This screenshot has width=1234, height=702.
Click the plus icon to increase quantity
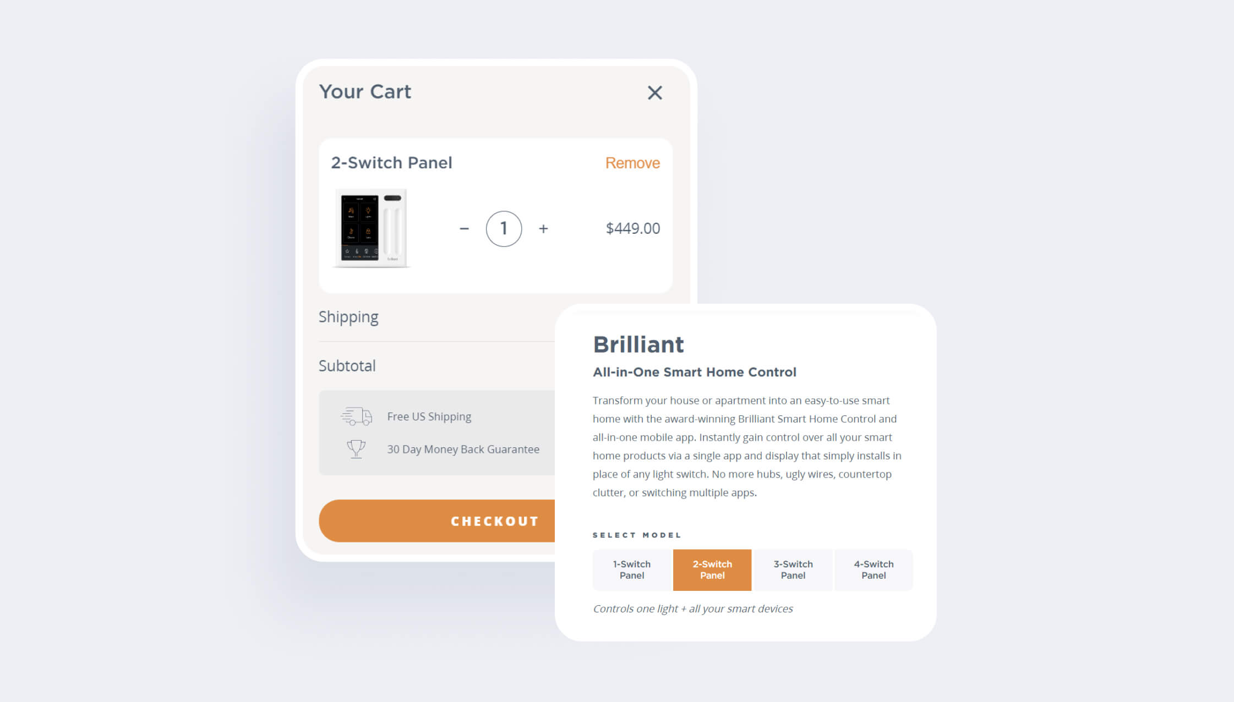(x=543, y=229)
